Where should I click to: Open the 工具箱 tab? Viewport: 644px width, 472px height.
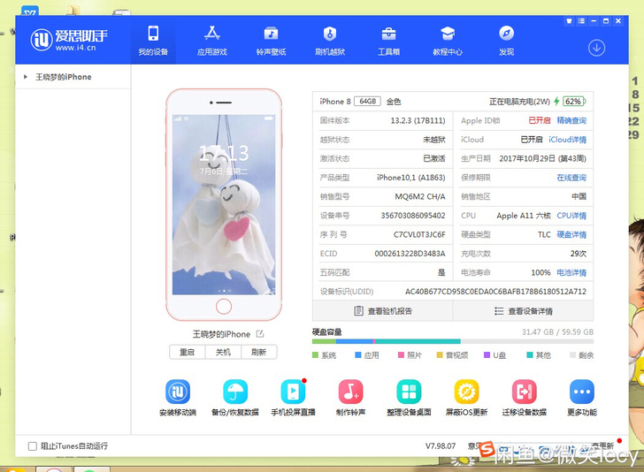pyautogui.click(x=388, y=41)
